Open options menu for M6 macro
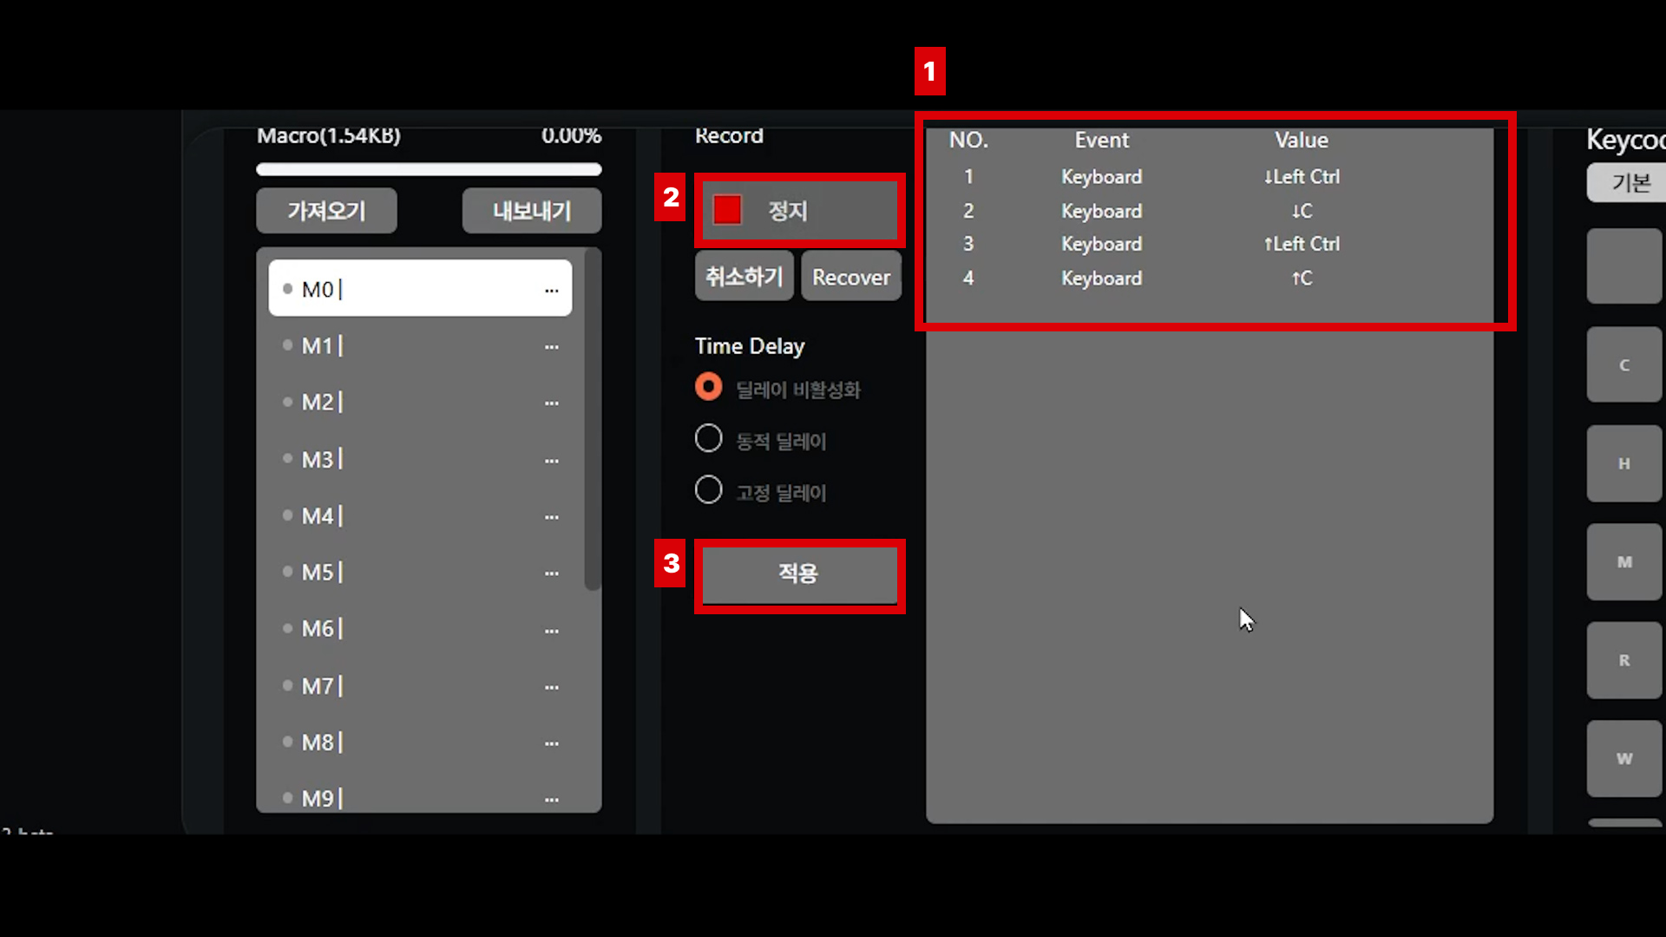 pos(552,630)
